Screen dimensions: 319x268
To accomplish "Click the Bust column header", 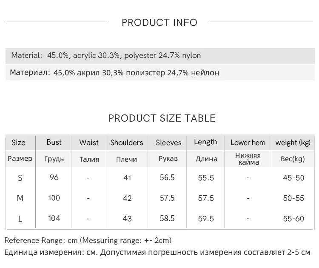I will tap(54, 142).
